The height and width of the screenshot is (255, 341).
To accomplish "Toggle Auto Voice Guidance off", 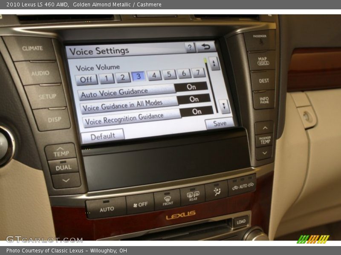I will [x=191, y=88].
